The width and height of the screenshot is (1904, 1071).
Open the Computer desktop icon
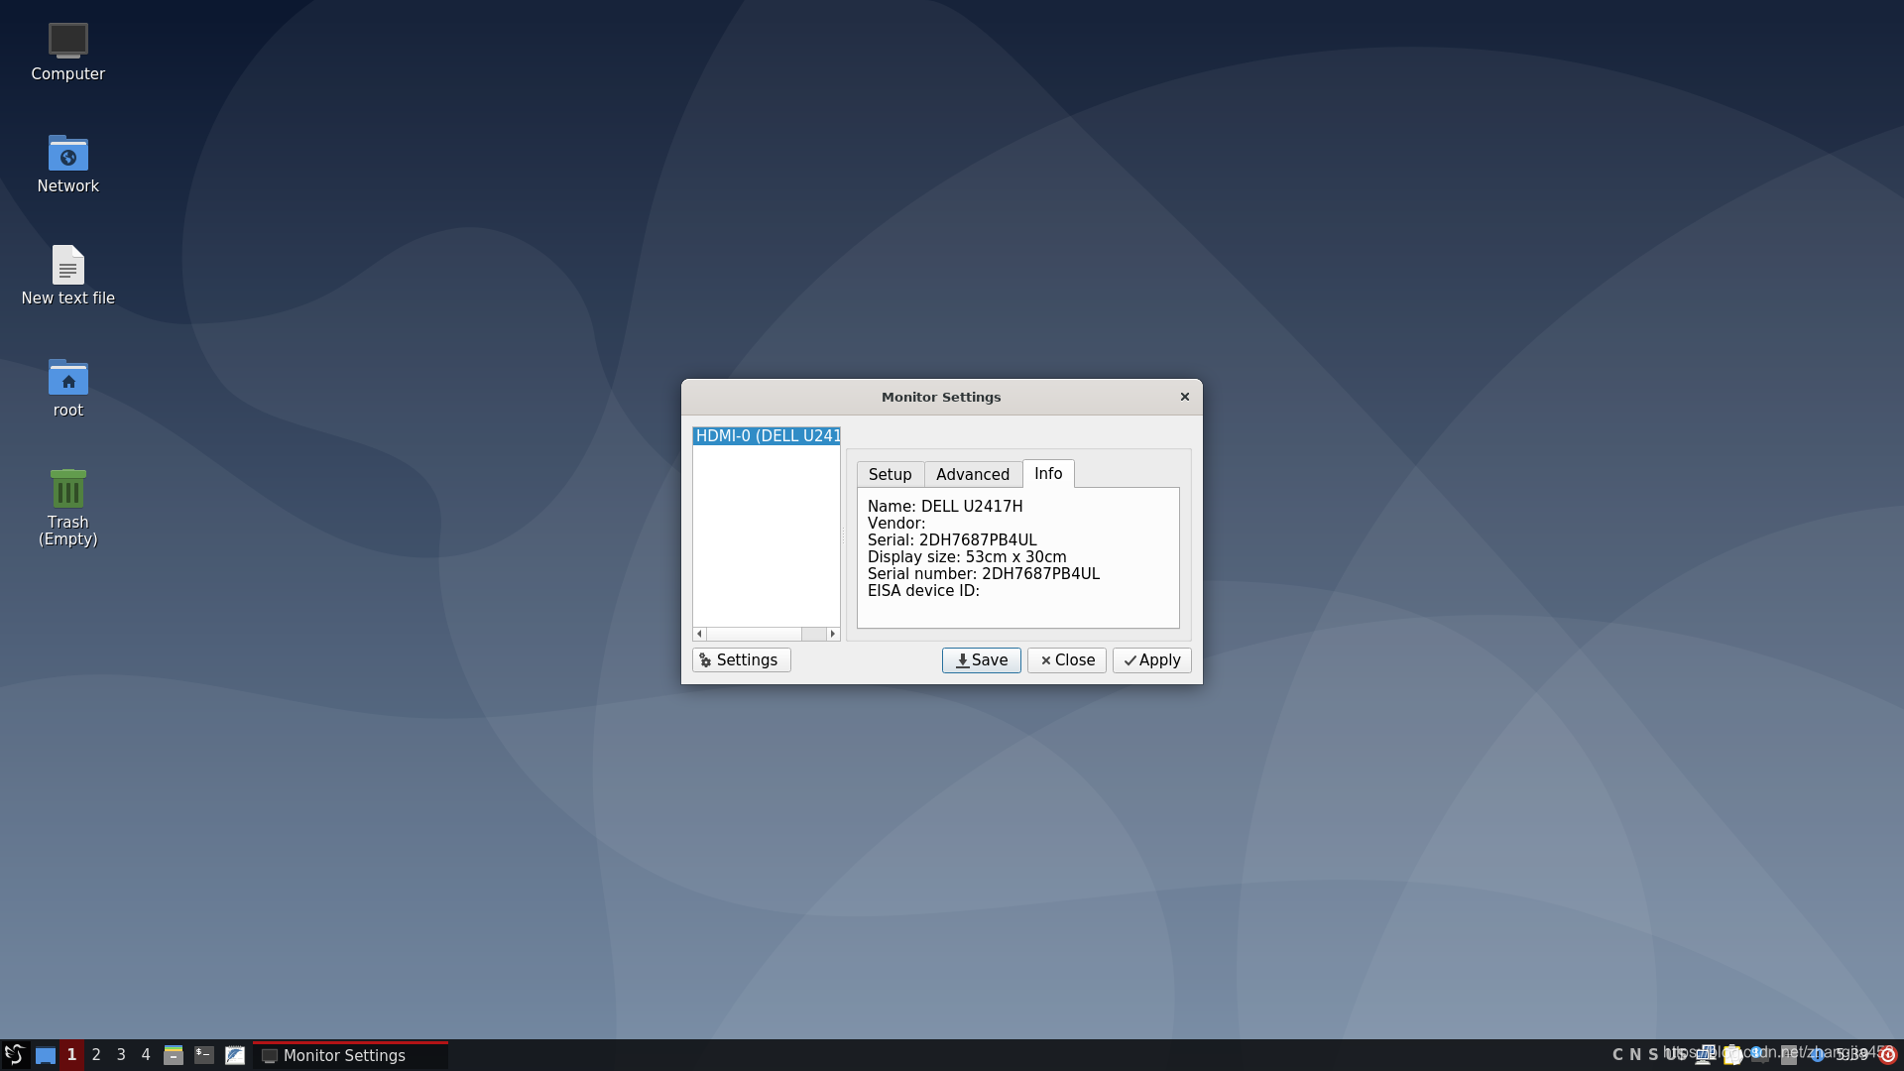tap(67, 42)
